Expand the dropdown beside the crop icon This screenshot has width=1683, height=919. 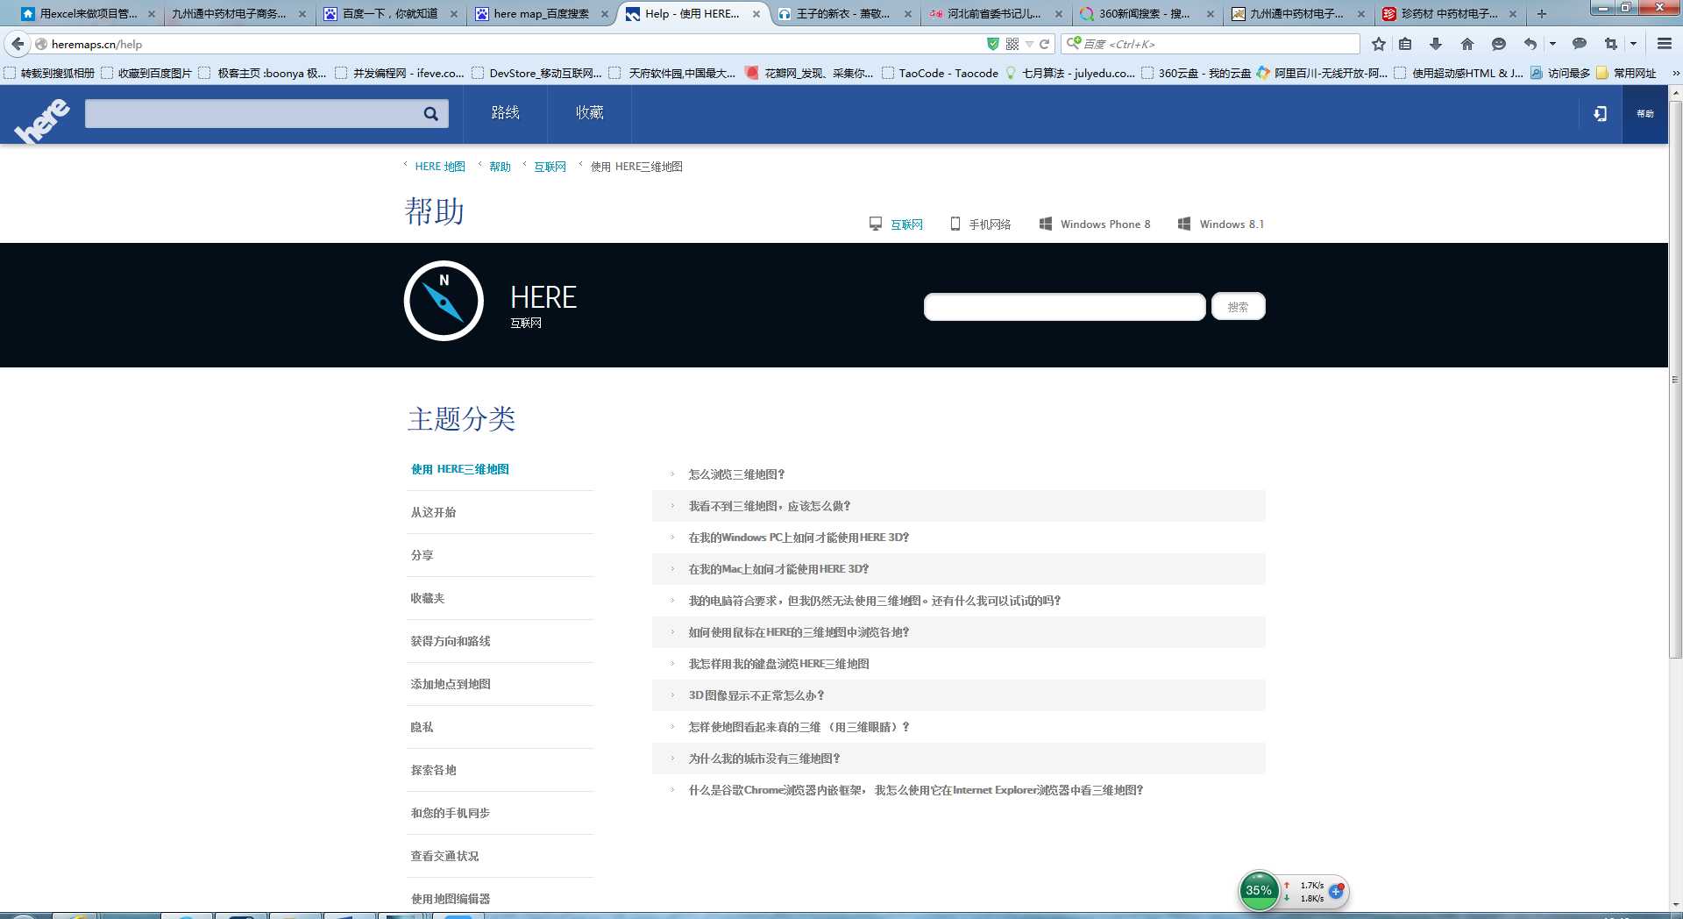click(x=1633, y=44)
